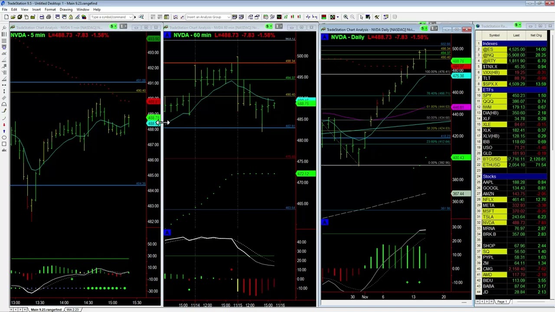Open the Help menu
Screen dimensions: 555x312
97,10
